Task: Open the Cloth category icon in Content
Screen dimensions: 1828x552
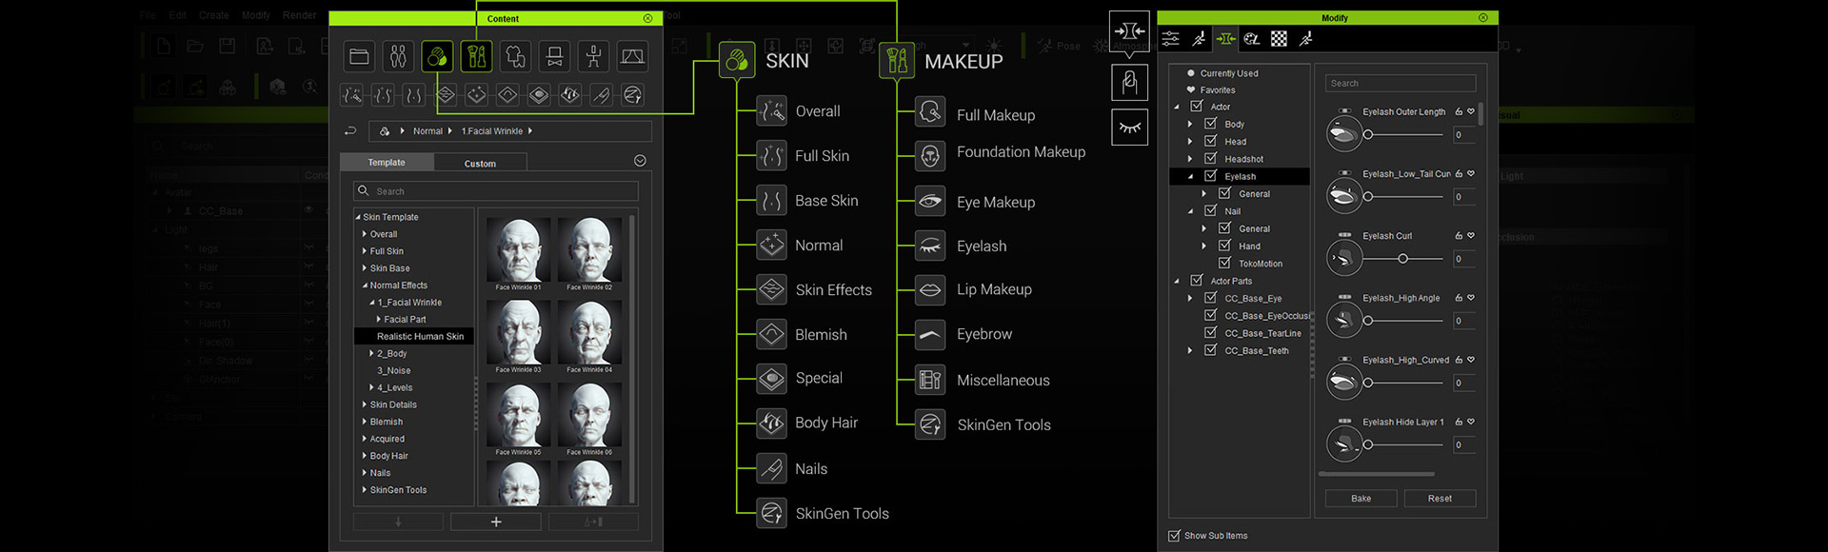Action: pos(515,57)
